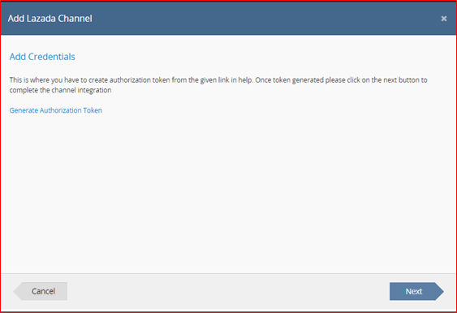Open the Generate Authorization Token link
Viewport: 457px width, 313px height.
click(x=56, y=110)
